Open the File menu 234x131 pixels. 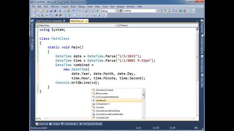[33, 7]
